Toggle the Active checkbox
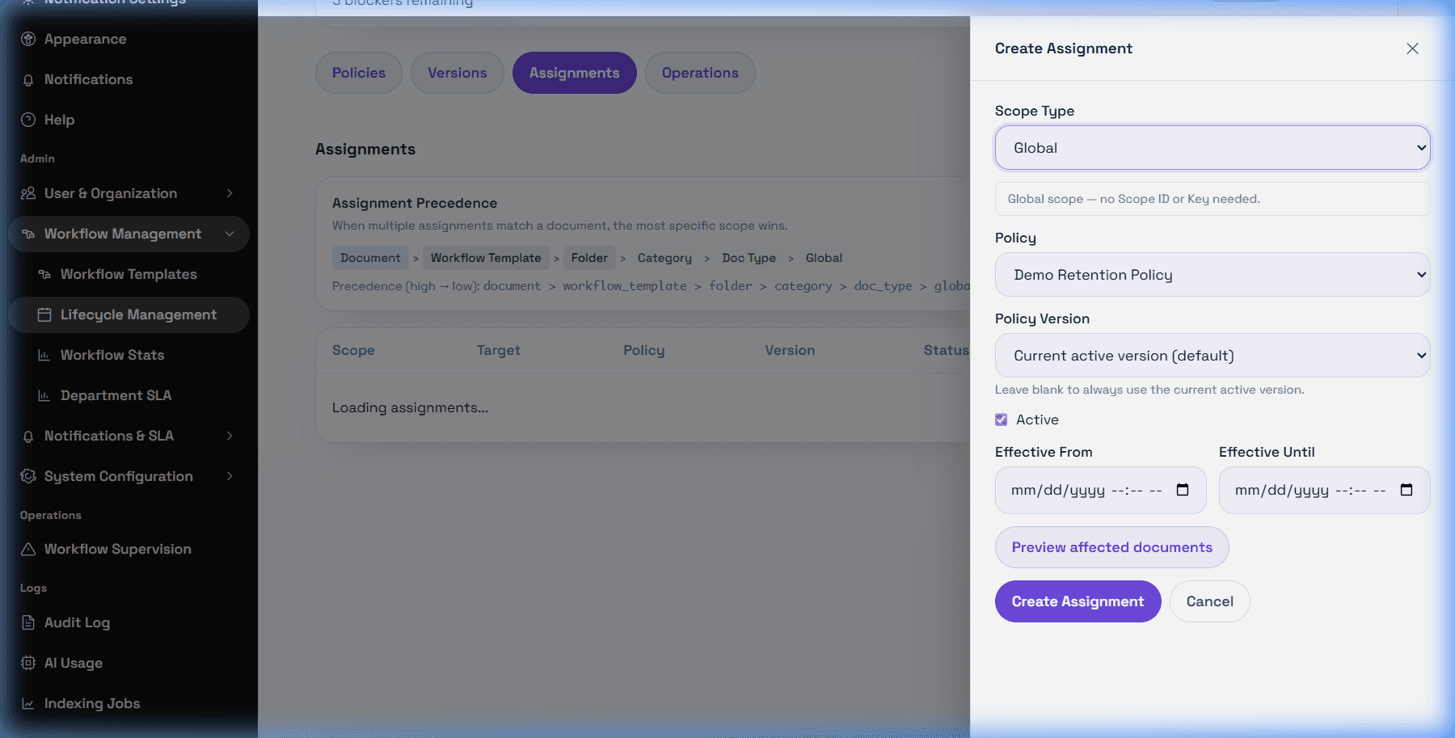 1002,420
